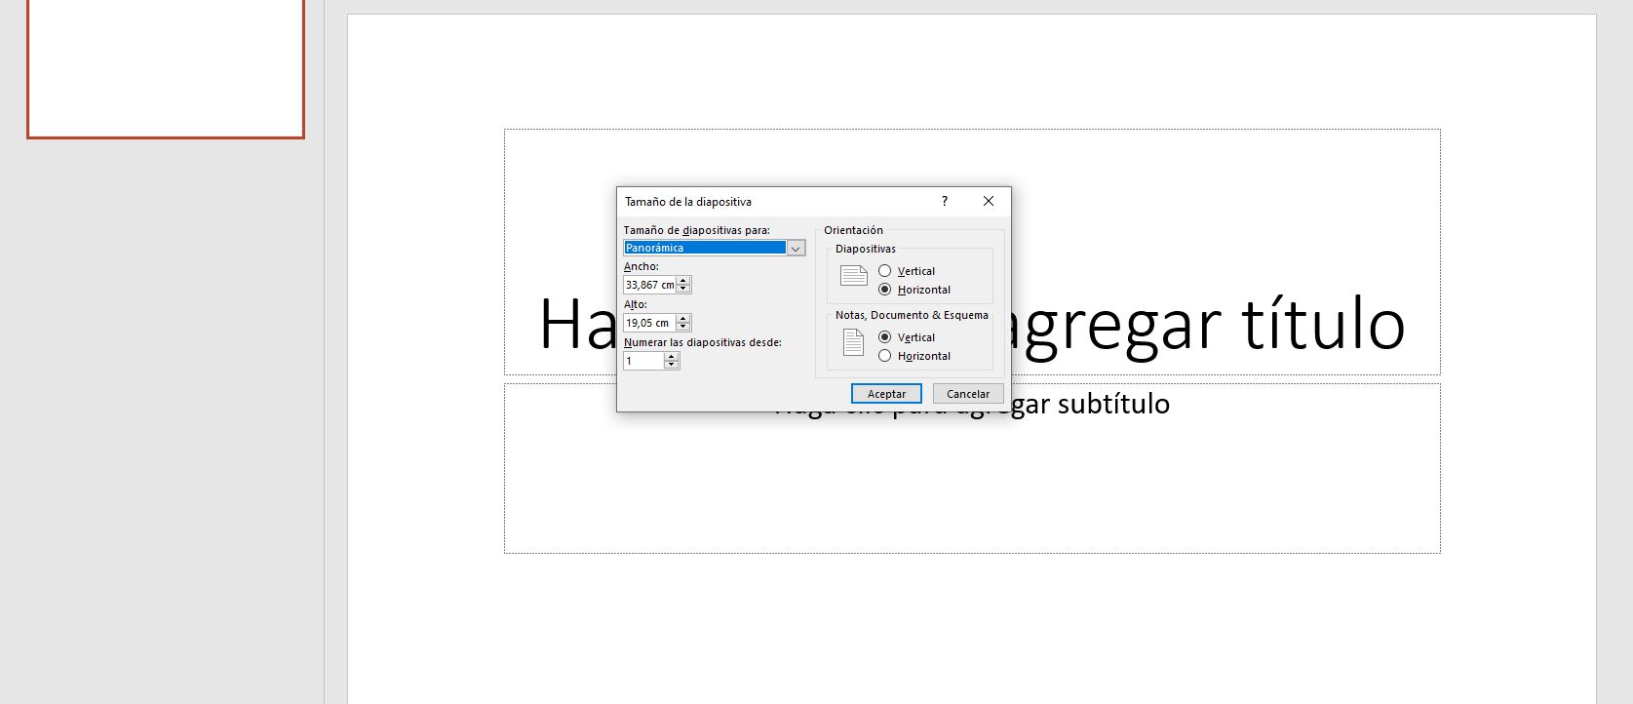Increase Alto value with up arrow
The image size is (1633, 704).
(x=683, y=318)
